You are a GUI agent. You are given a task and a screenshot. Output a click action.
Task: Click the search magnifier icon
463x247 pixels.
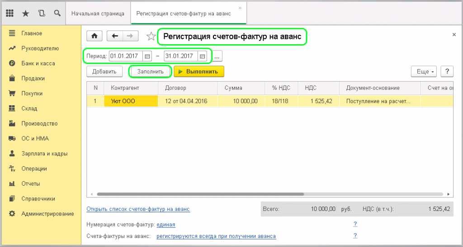pos(57,14)
